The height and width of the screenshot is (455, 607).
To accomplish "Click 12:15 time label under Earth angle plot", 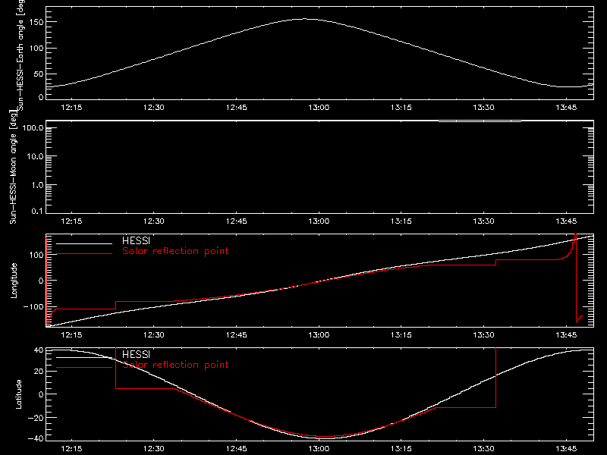I will click(x=71, y=107).
